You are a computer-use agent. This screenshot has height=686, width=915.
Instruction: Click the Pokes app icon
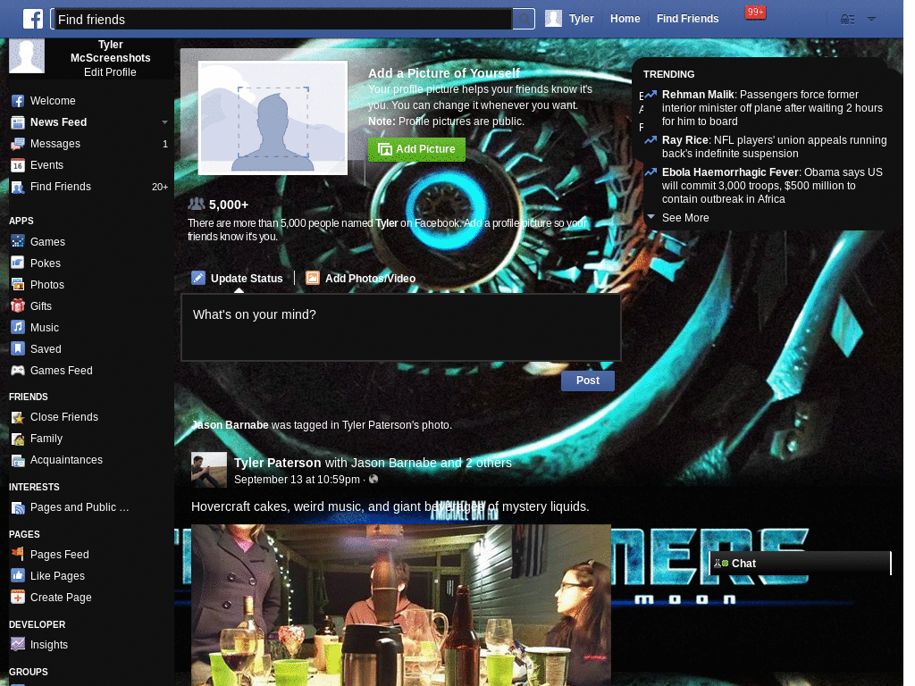click(x=18, y=263)
